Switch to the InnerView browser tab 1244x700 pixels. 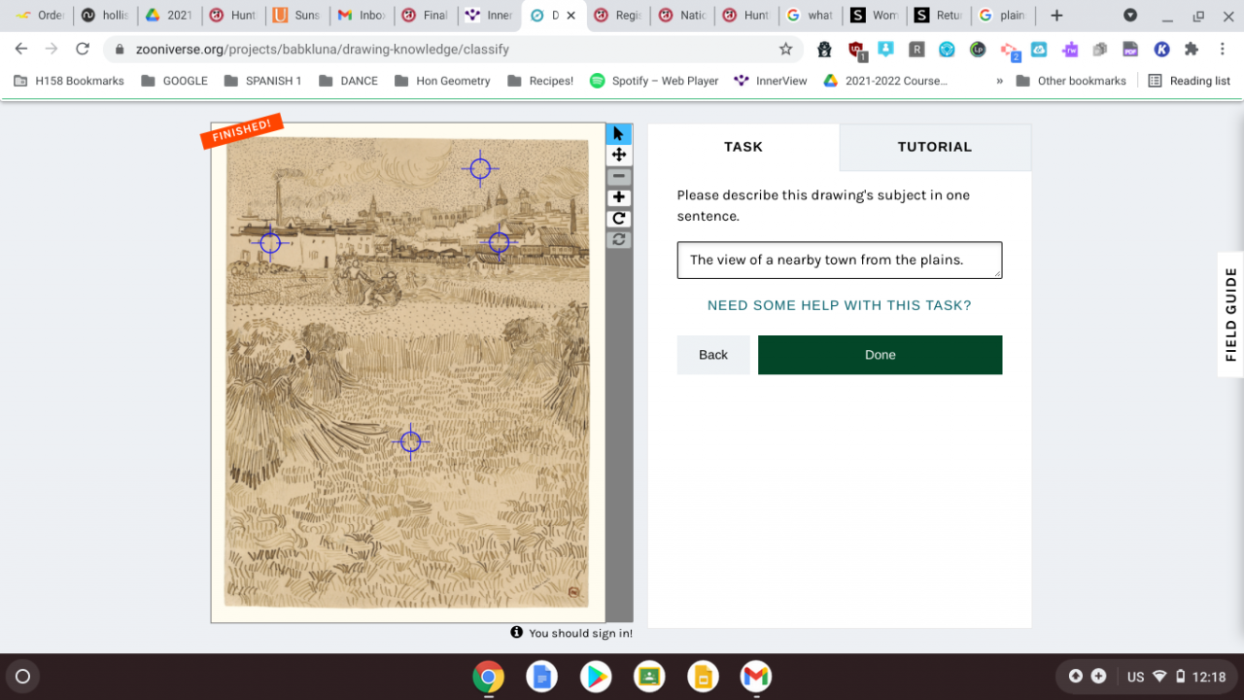point(489,16)
